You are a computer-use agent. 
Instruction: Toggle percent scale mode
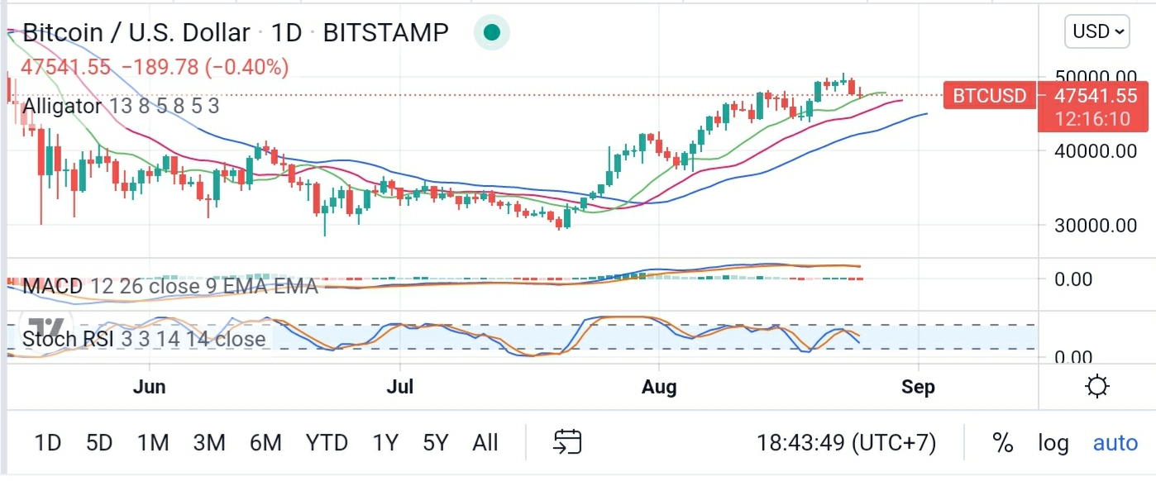[x=1003, y=443]
